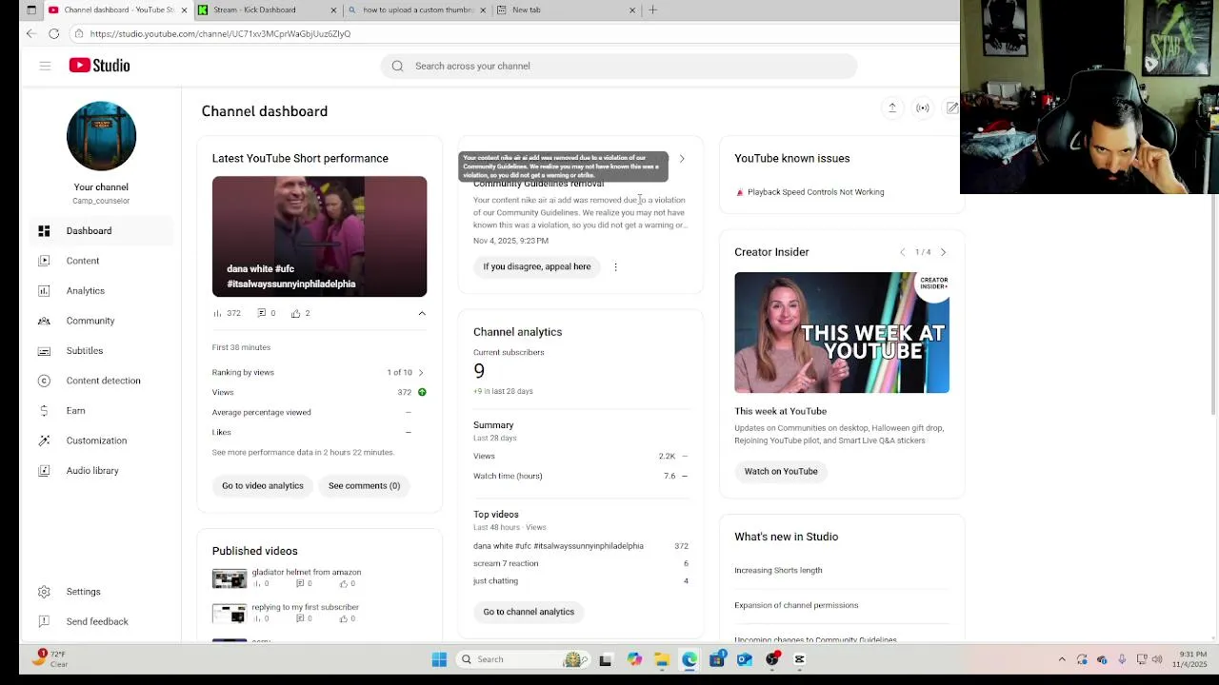The image size is (1219, 685).
Task: Open Community in the sidebar
Action: [x=100, y=321]
